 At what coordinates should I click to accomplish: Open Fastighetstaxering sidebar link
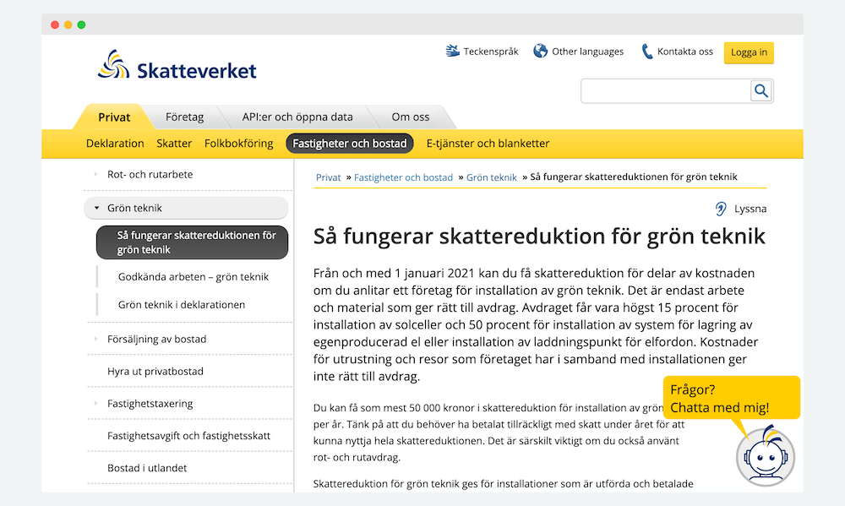150,403
